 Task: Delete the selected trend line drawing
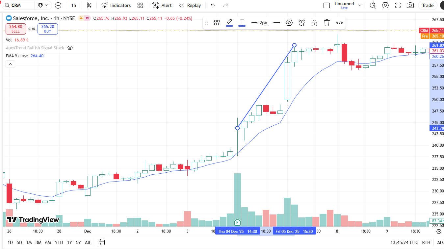(x=326, y=23)
